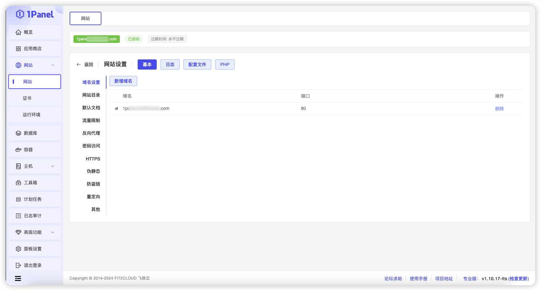
Task: Open the Overview home icon
Action: (18, 32)
